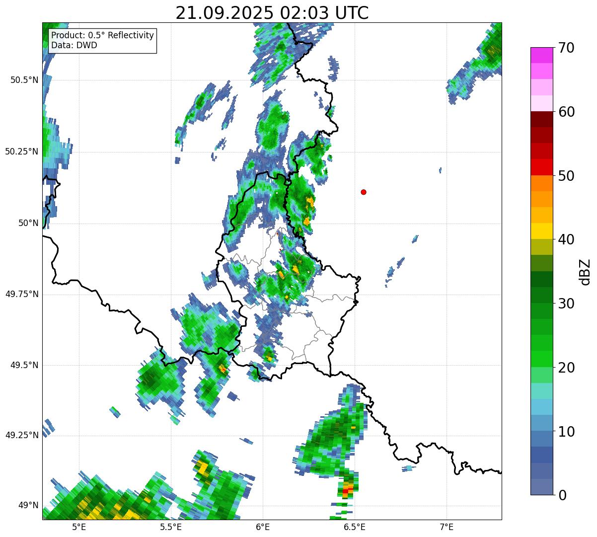Viewport: 597px width, 537px height.
Task: Click the 20 tick label on colorbar
Action: pos(566,368)
